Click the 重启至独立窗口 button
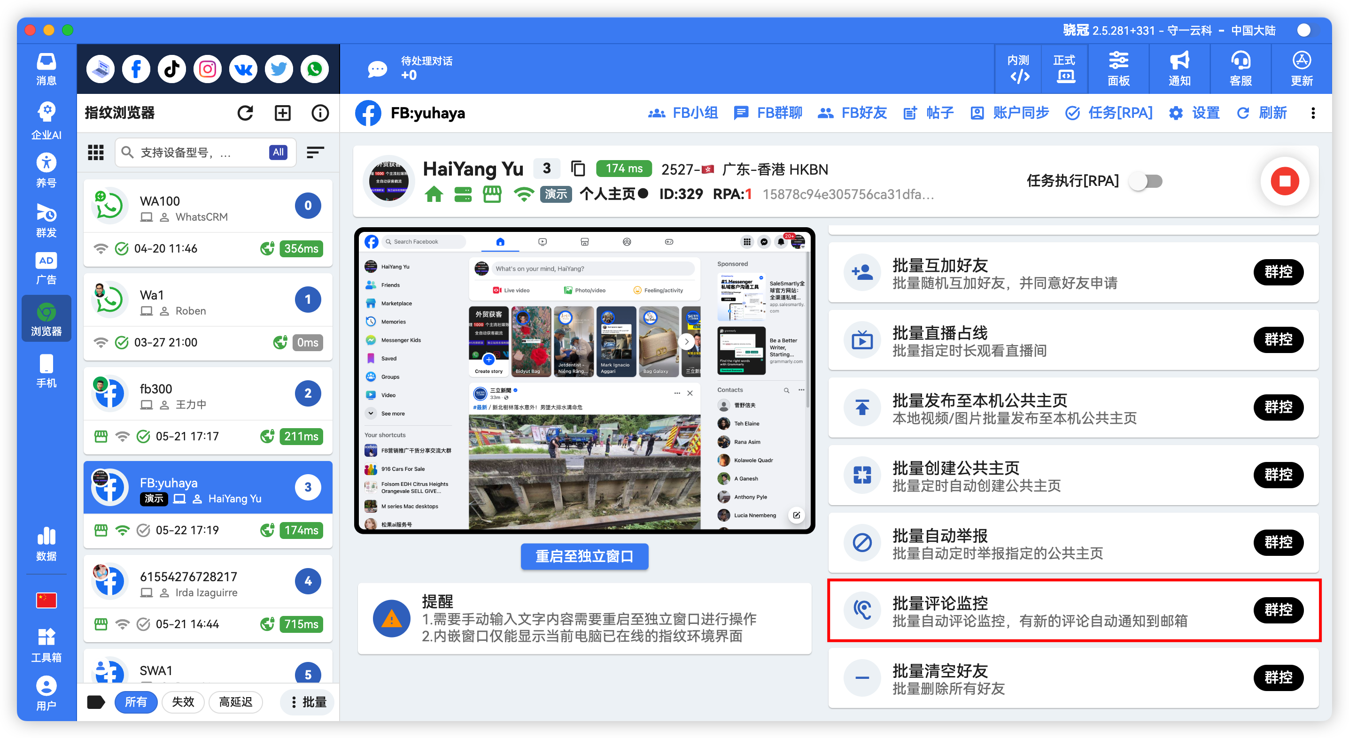Screen dimensions: 1349x738 pyautogui.click(x=584, y=556)
